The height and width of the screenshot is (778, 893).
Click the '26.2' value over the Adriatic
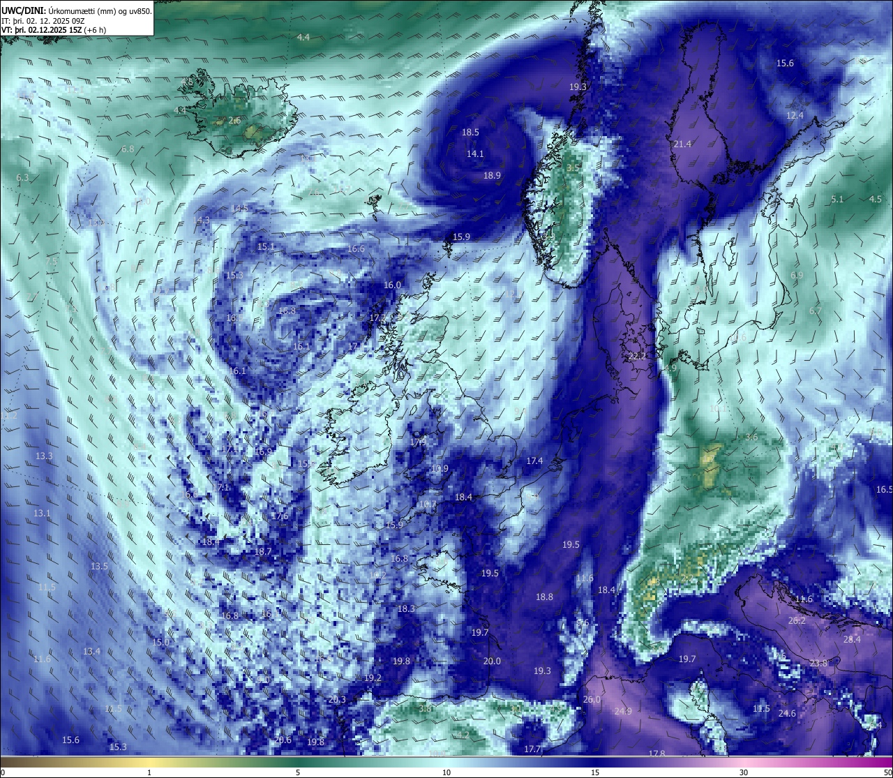(797, 620)
